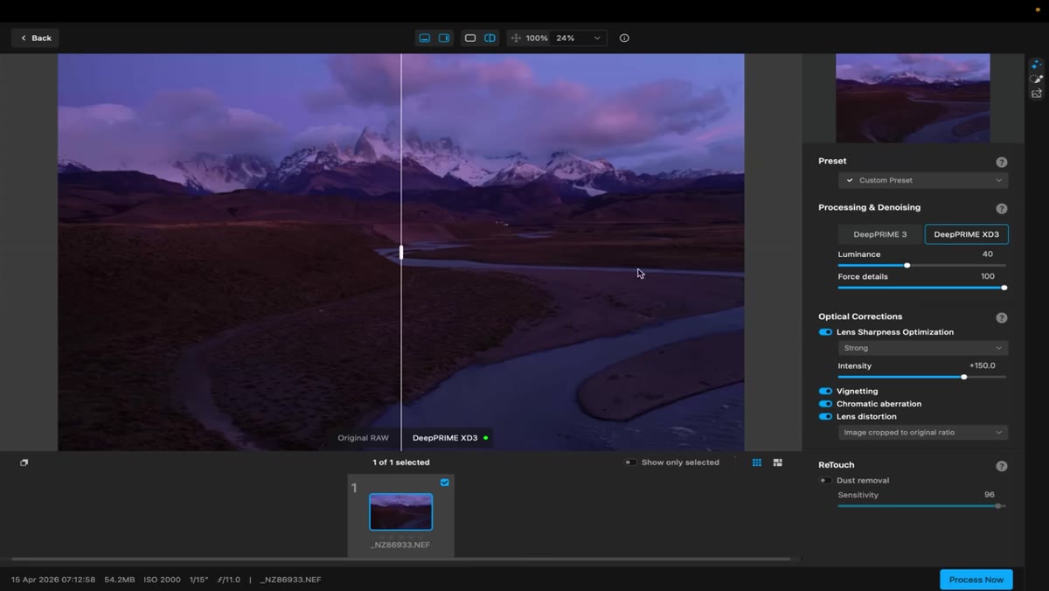Click the Force details value 100
The image size is (1049, 591).
point(988,276)
